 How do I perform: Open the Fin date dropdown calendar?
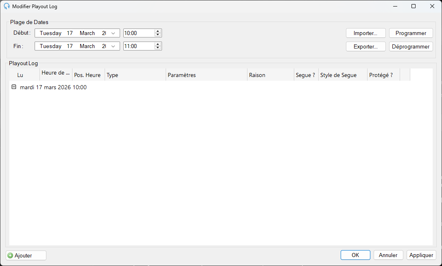coord(113,46)
